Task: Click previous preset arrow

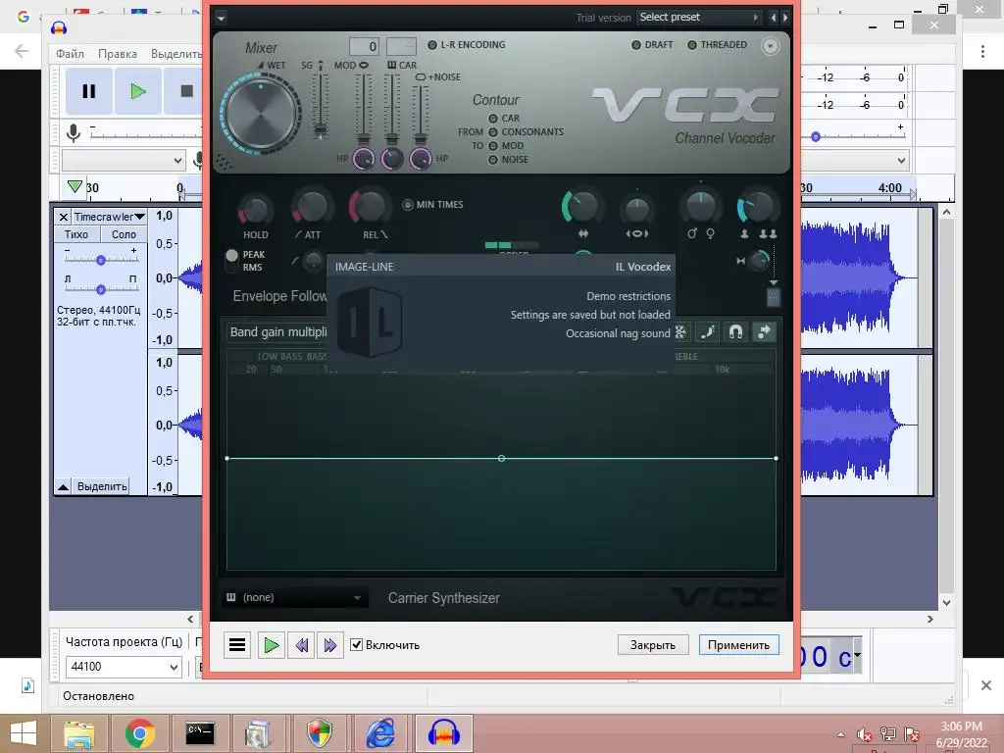Action: [773, 18]
